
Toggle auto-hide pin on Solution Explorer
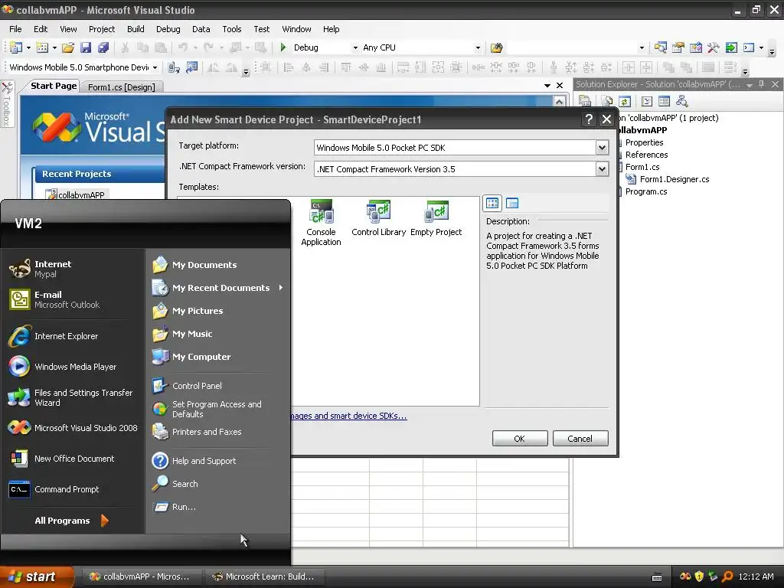761,84
